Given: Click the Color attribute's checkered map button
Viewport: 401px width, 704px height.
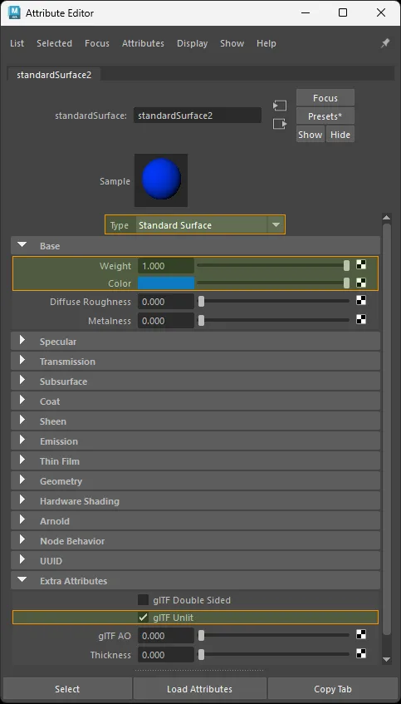Looking at the screenshot, I should pos(360,283).
